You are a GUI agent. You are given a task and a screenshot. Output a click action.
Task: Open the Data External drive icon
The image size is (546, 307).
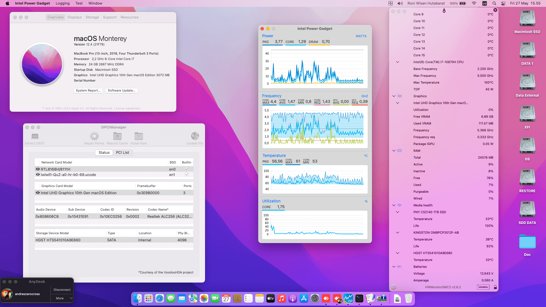coord(527,82)
